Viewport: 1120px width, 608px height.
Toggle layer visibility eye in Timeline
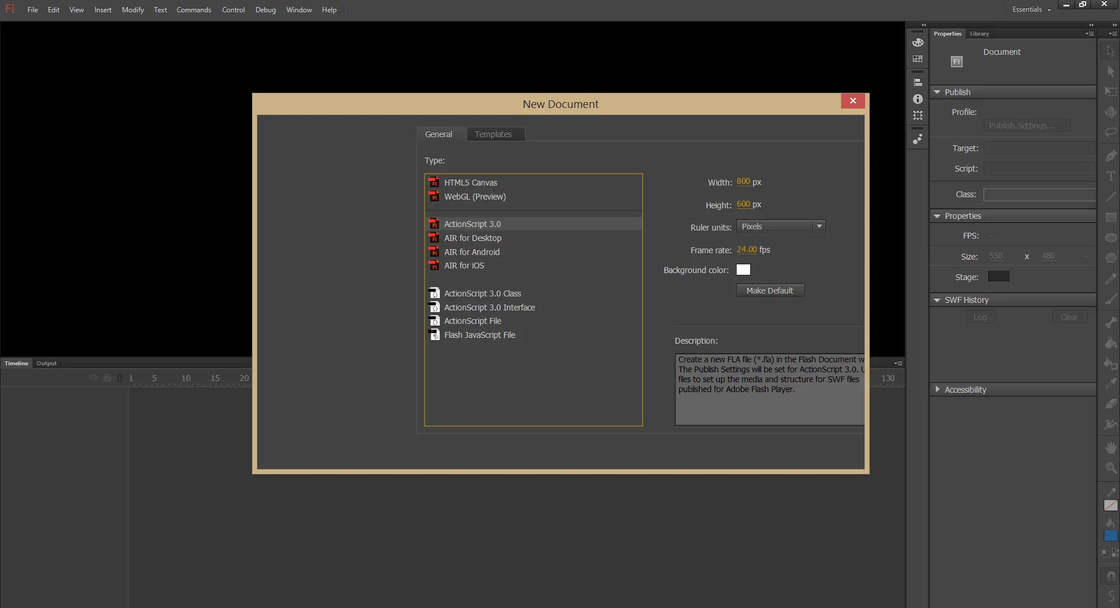pos(93,378)
